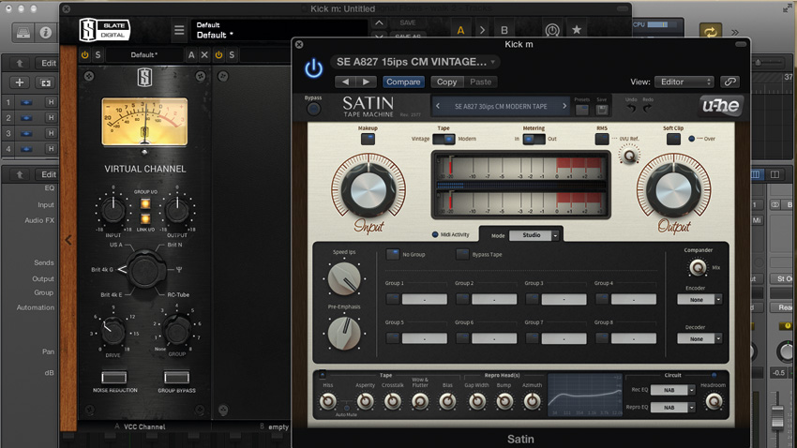The image size is (797, 448).
Task: Toggle the power icon on Default module slot
Action: [85, 55]
